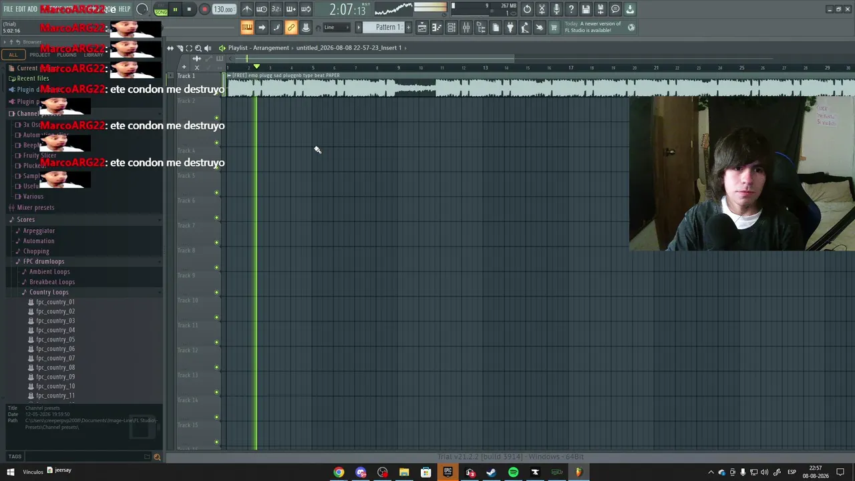Stop playback in the transport bar
The width and height of the screenshot is (855, 481).
click(189, 9)
